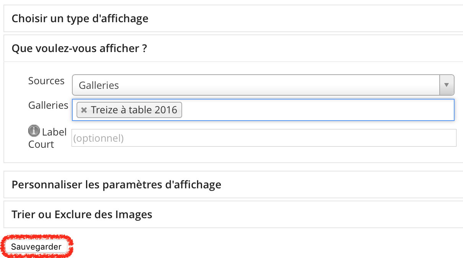Click empty space in Galleries selection field
This screenshot has height=258, width=463.
[318, 110]
